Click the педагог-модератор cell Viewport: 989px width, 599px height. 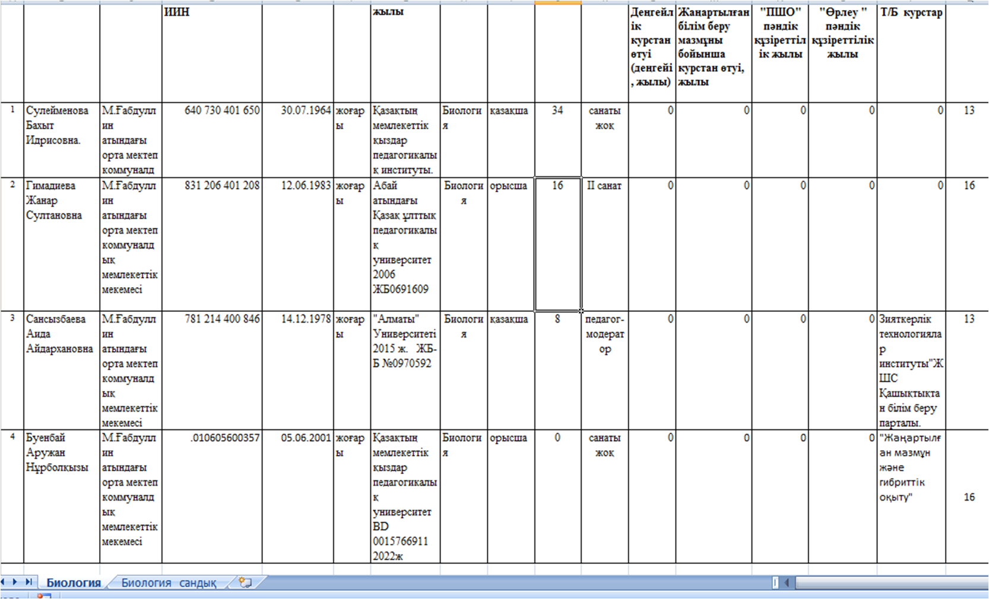pos(604,369)
